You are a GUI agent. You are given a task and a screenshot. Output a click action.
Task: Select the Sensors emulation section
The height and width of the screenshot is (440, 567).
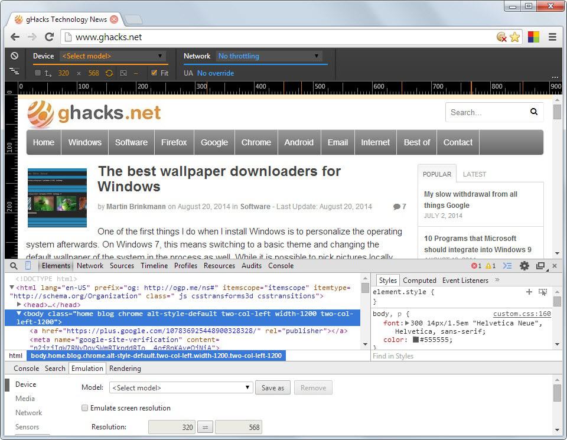[27, 427]
